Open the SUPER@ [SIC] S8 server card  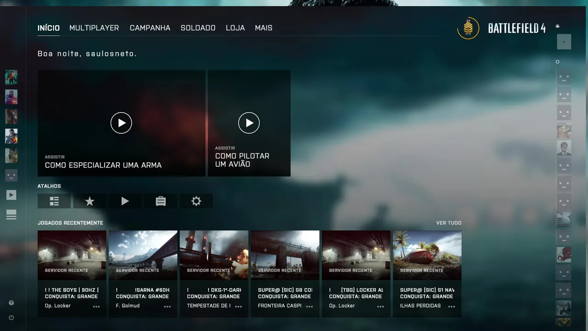pyautogui.click(x=285, y=274)
